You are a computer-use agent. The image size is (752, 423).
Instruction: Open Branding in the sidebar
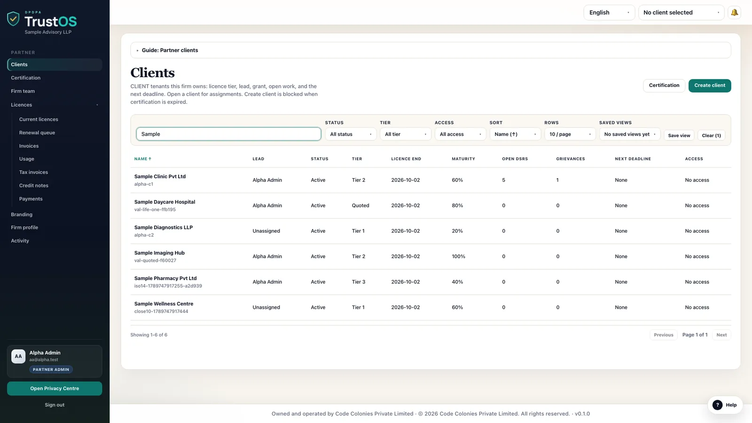(55, 214)
